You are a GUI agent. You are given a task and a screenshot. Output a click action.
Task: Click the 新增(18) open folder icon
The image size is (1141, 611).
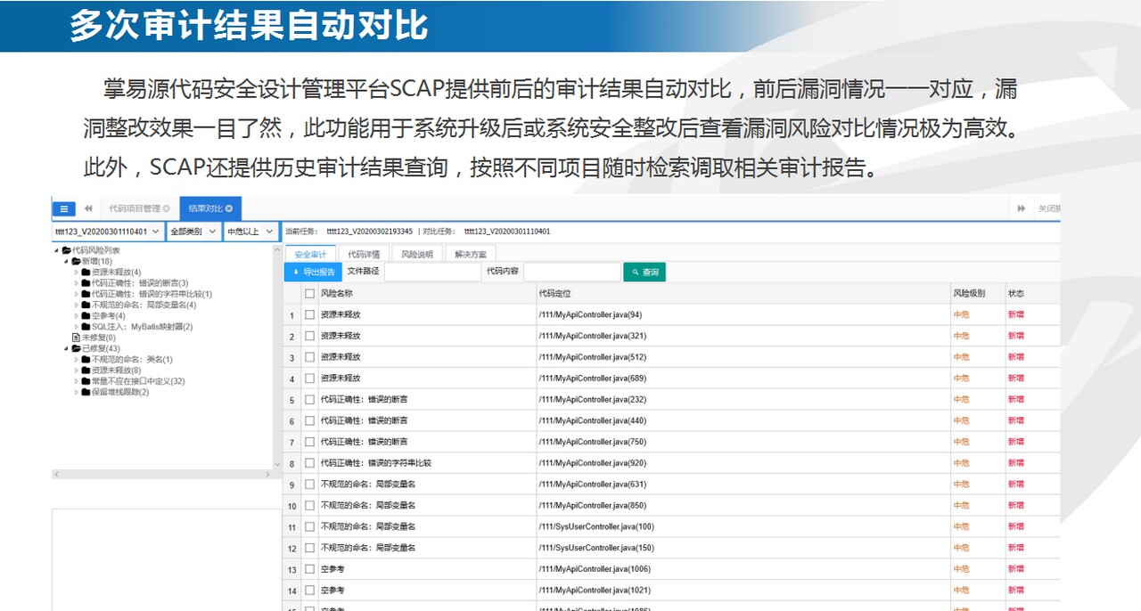76,262
